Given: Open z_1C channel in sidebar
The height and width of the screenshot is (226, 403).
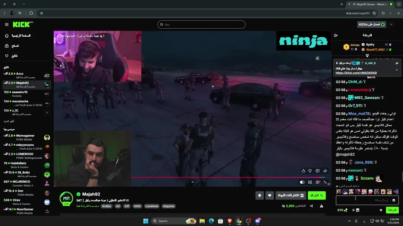Looking at the screenshot, I should [26, 112].
